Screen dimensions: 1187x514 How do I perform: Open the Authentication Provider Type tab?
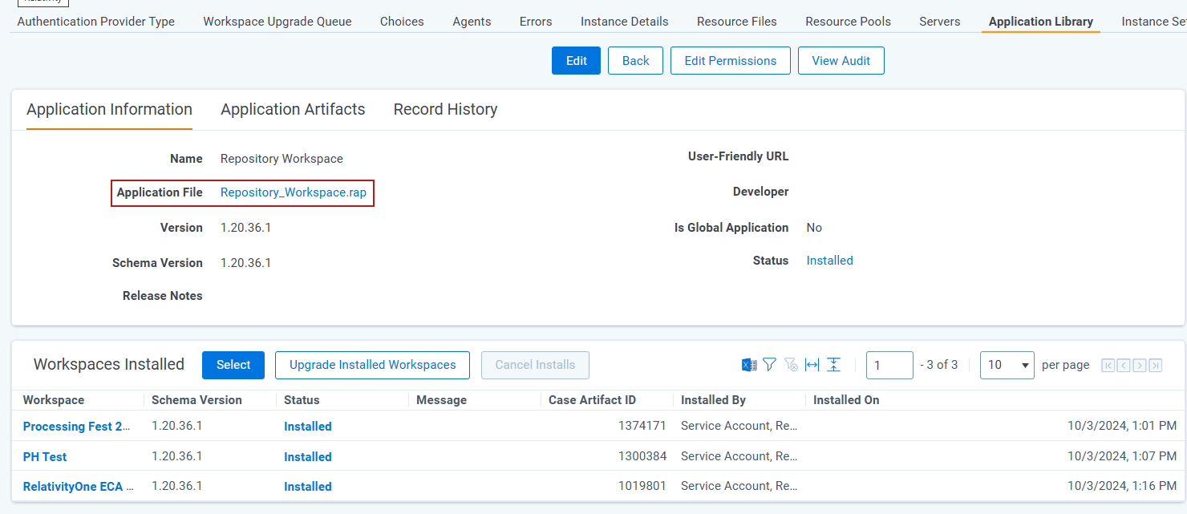[96, 22]
